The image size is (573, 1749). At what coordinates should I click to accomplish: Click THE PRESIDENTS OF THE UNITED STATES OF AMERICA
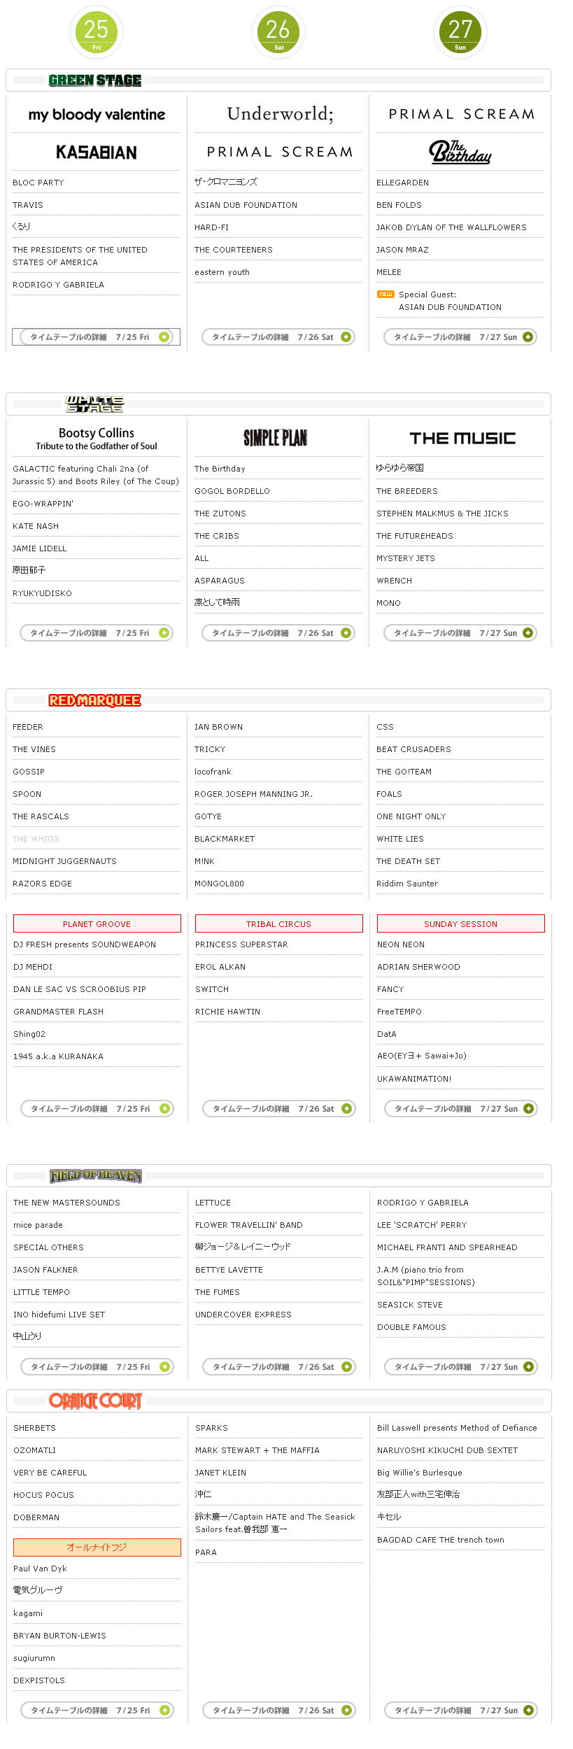pos(80,256)
